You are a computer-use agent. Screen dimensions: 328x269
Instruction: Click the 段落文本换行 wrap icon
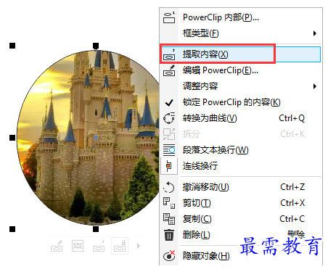[x=169, y=150]
